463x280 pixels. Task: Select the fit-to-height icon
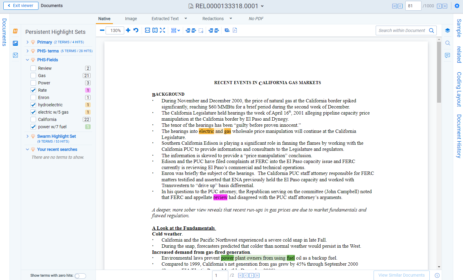point(155,30)
